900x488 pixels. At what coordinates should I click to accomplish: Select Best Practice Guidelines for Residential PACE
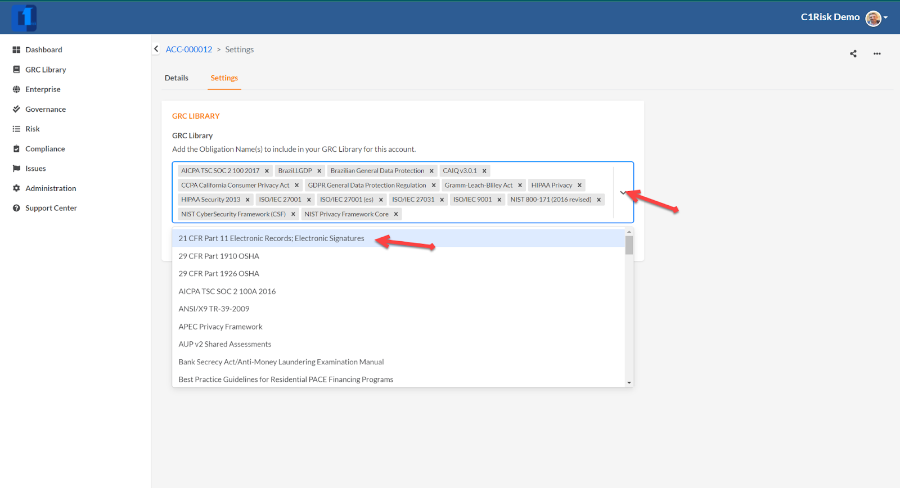398,379
